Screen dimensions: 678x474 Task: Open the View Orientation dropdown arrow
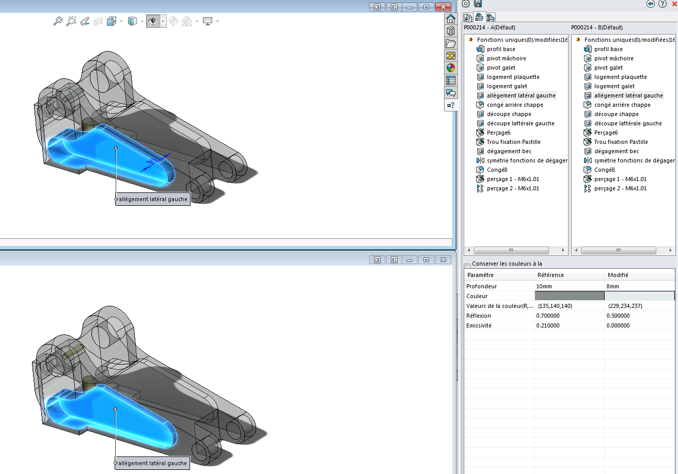pos(121,22)
